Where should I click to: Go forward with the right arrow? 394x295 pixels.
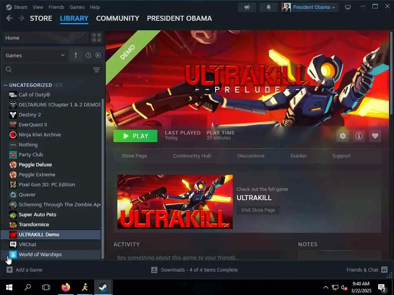tap(22, 18)
